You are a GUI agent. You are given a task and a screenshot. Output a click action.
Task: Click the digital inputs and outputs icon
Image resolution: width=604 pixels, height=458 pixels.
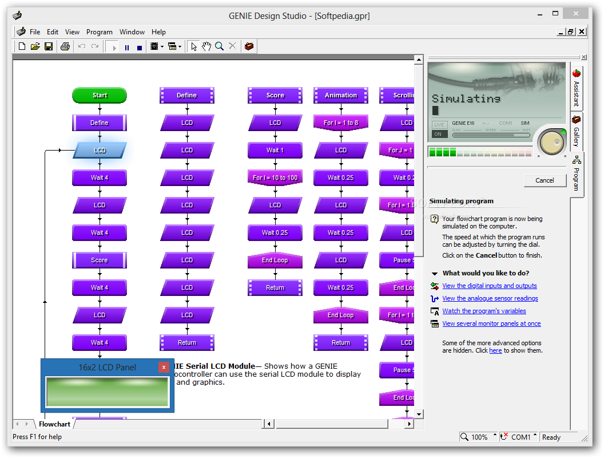(435, 286)
